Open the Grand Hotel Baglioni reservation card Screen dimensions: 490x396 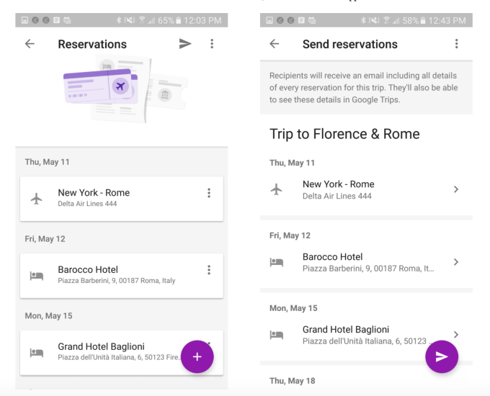108,352
